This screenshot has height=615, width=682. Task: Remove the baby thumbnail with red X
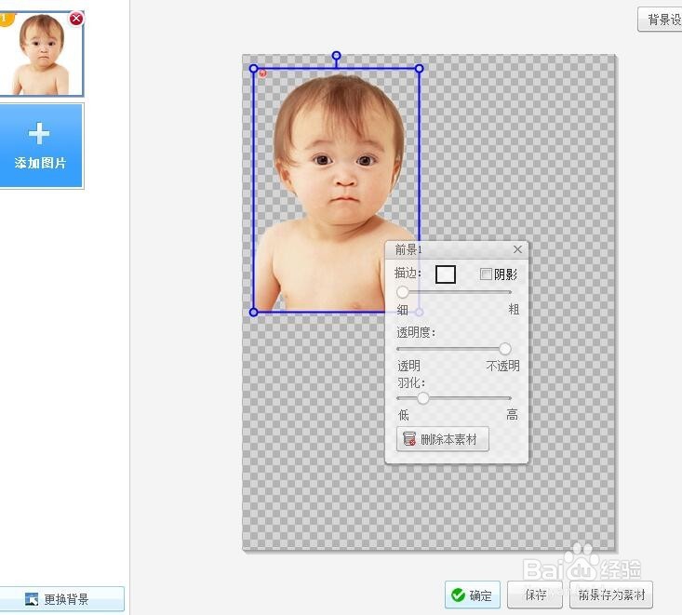tap(76, 19)
